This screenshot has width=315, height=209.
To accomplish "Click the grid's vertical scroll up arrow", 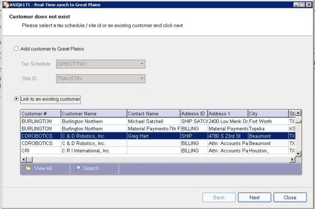I will click(x=298, y=113).
